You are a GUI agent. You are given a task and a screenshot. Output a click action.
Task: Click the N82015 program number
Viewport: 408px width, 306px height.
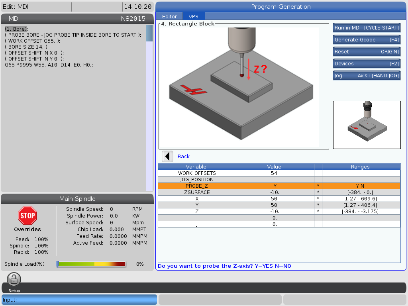[x=133, y=19]
